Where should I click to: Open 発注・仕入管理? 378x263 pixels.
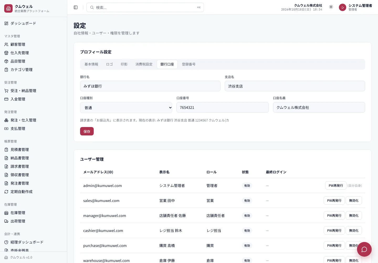click(33, 120)
